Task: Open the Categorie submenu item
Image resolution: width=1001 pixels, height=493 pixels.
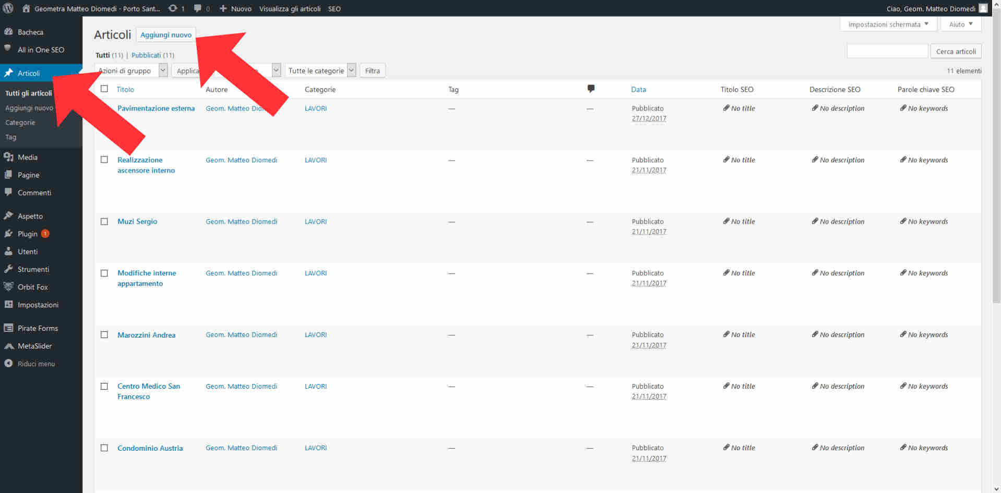Action: (x=20, y=122)
